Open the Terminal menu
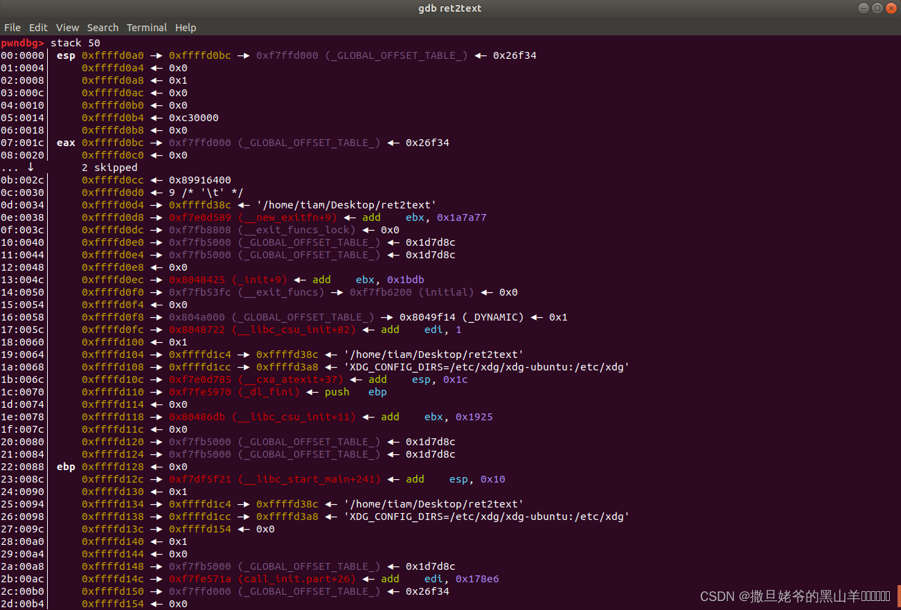901x610 pixels. tap(147, 28)
